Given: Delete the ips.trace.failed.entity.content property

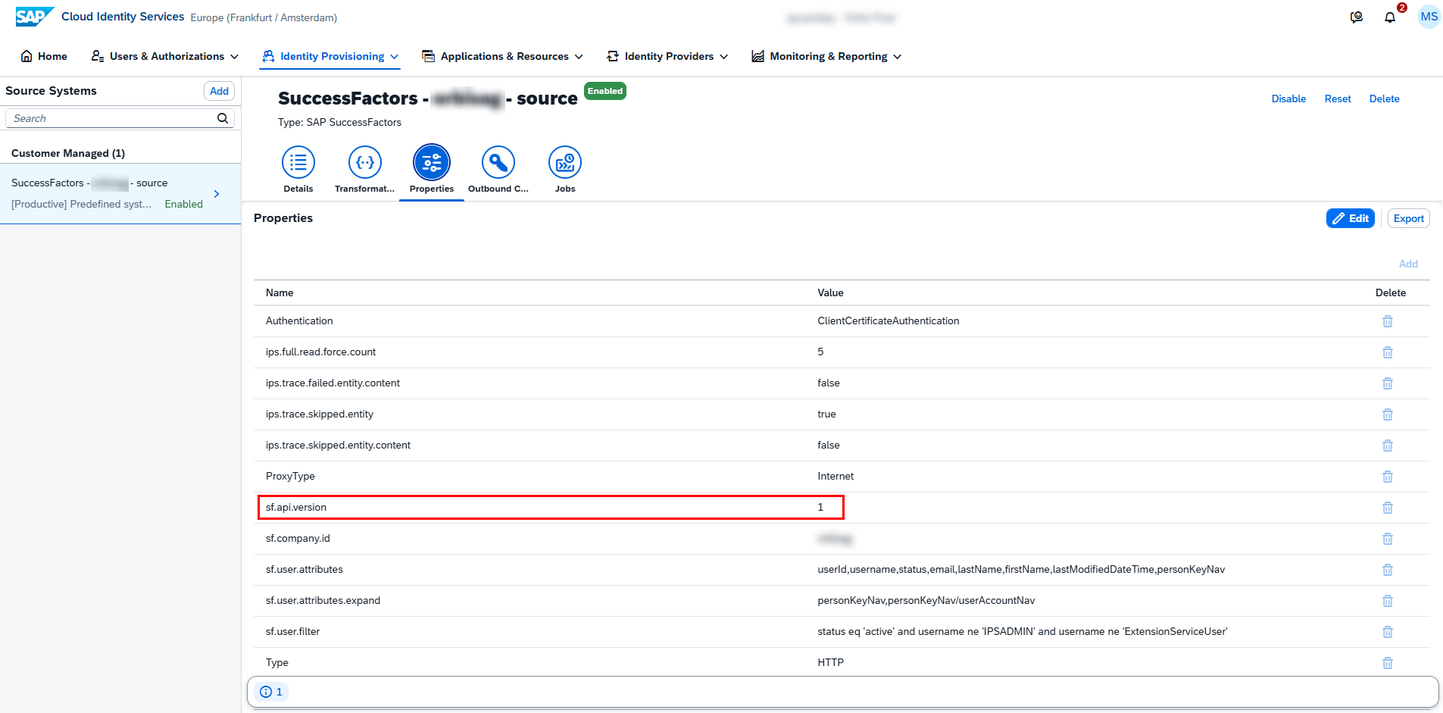Looking at the screenshot, I should [x=1388, y=383].
